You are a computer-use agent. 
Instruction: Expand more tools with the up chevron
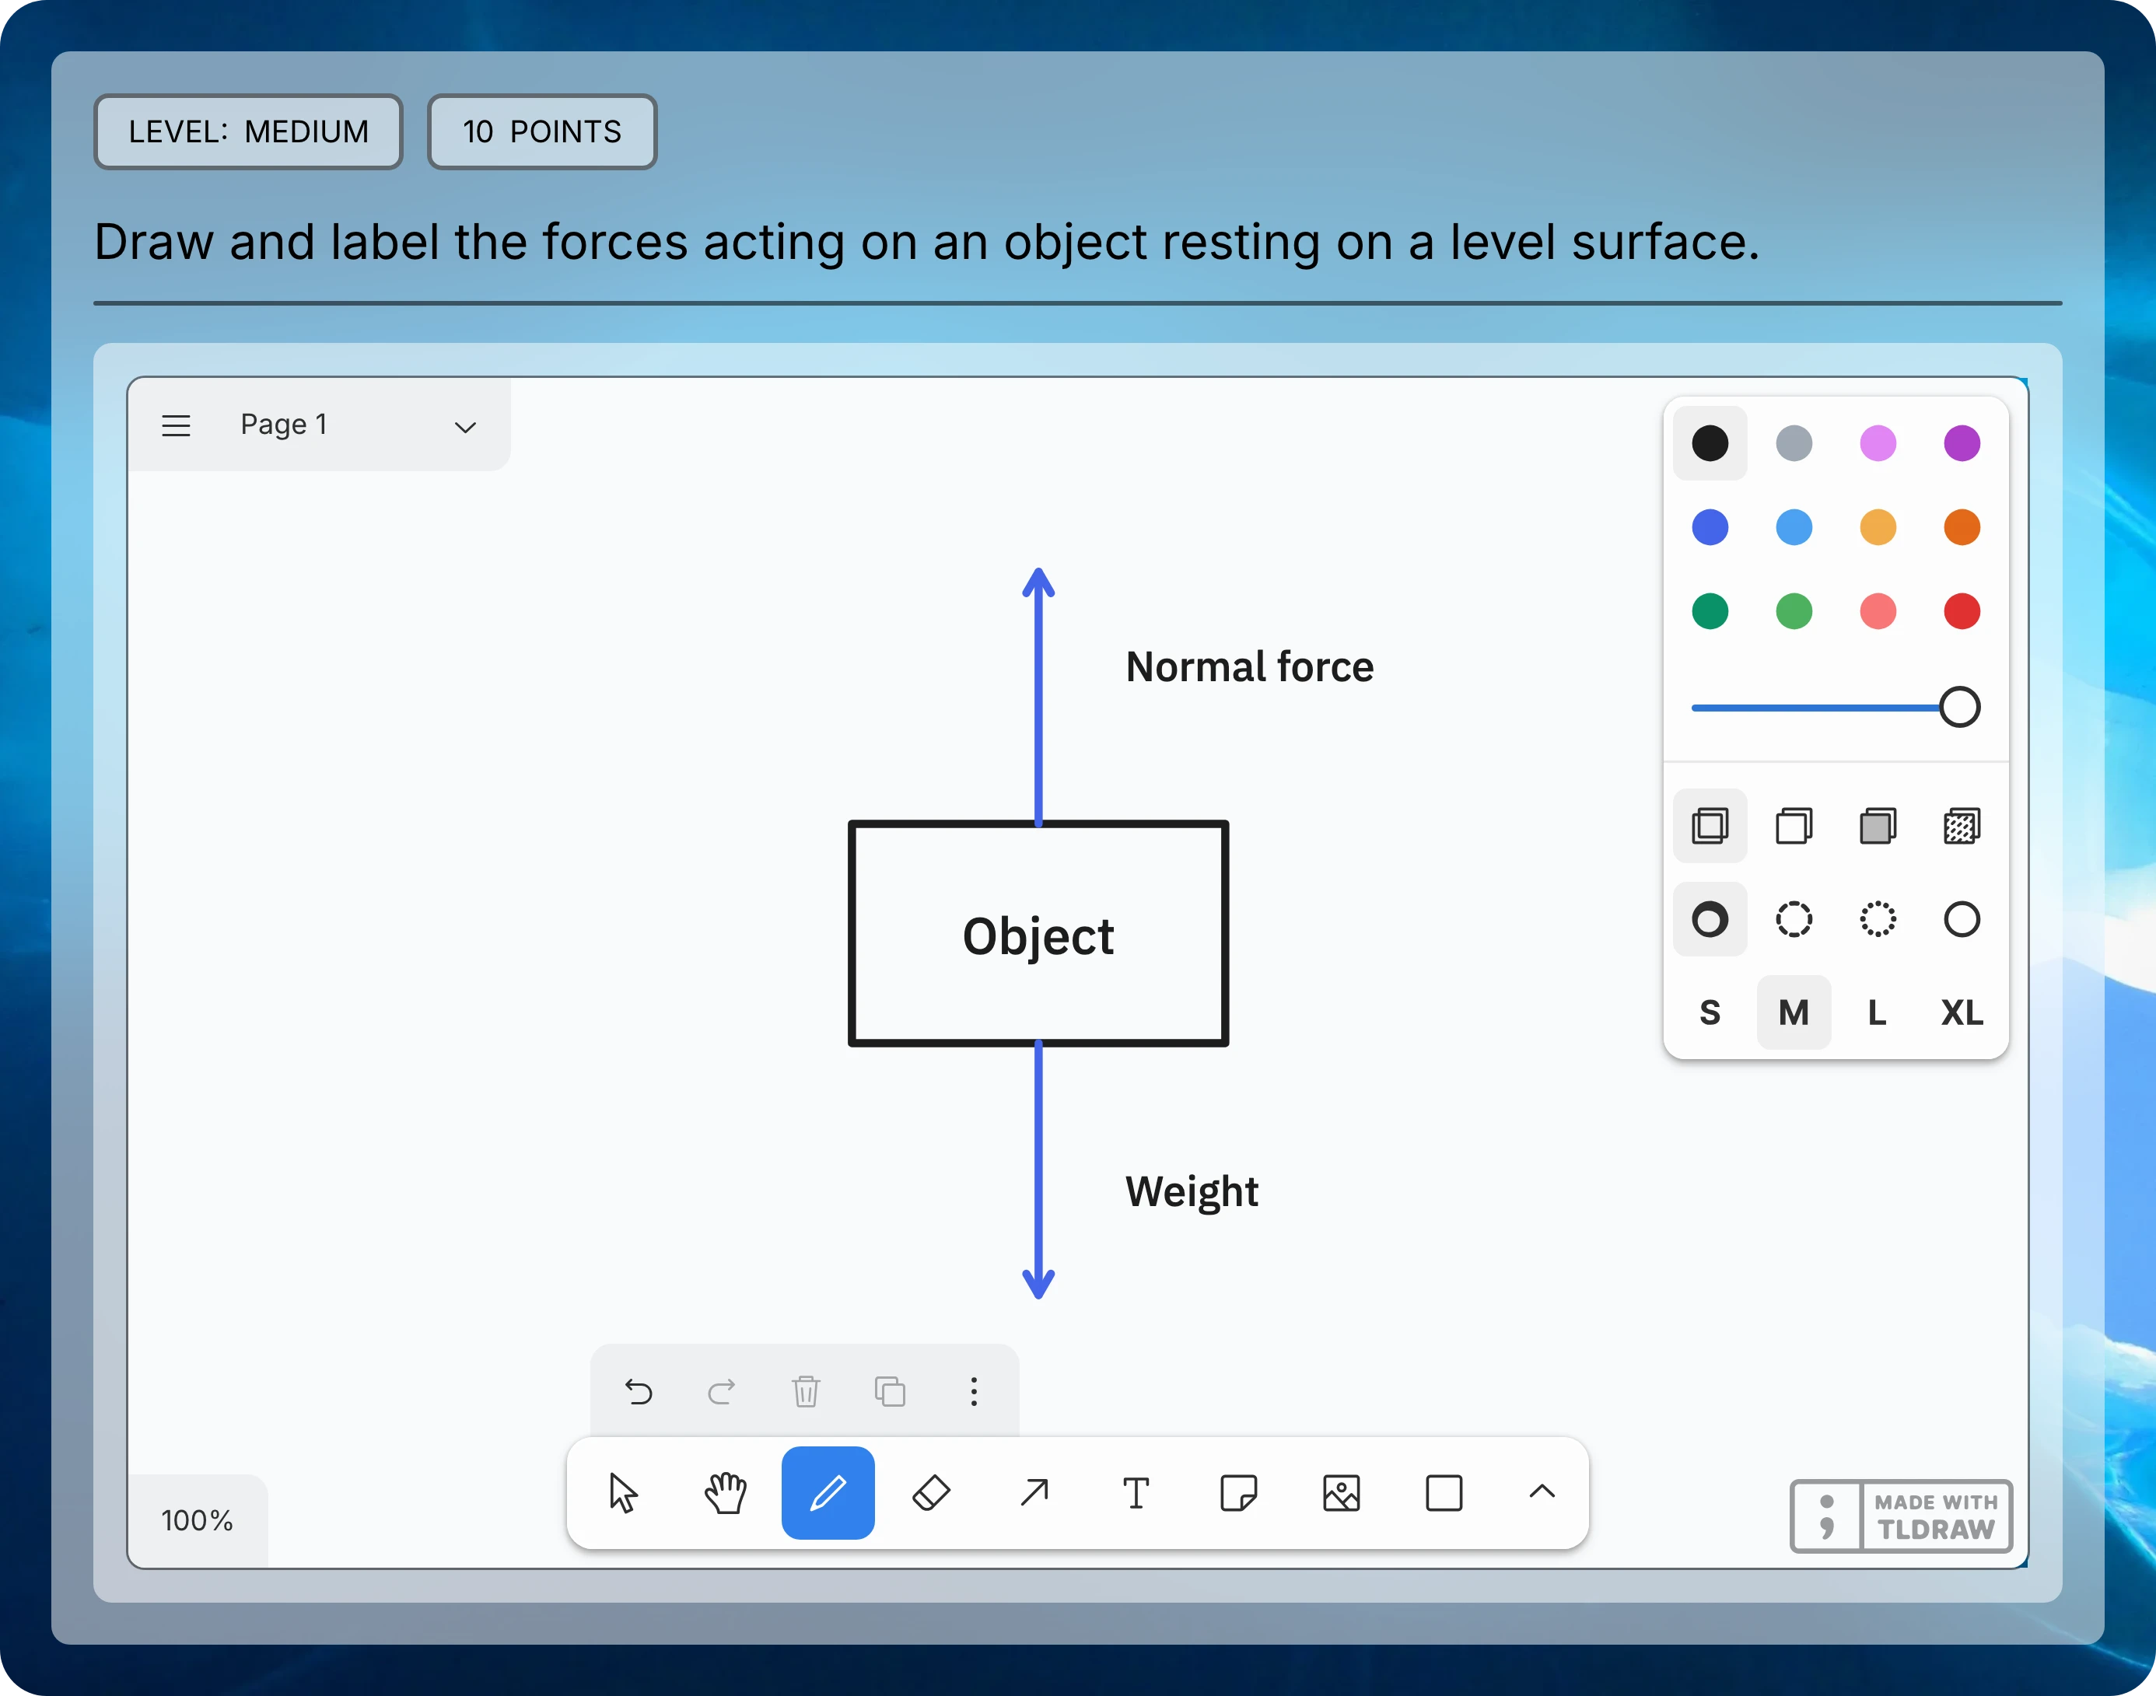[x=1542, y=1492]
